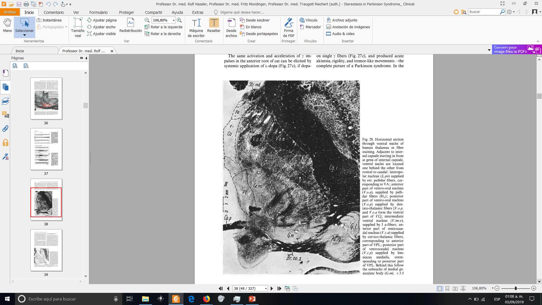Image resolution: width=542 pixels, height=305 pixels.
Task: Open the page number dropdown
Action: click(x=266, y=289)
